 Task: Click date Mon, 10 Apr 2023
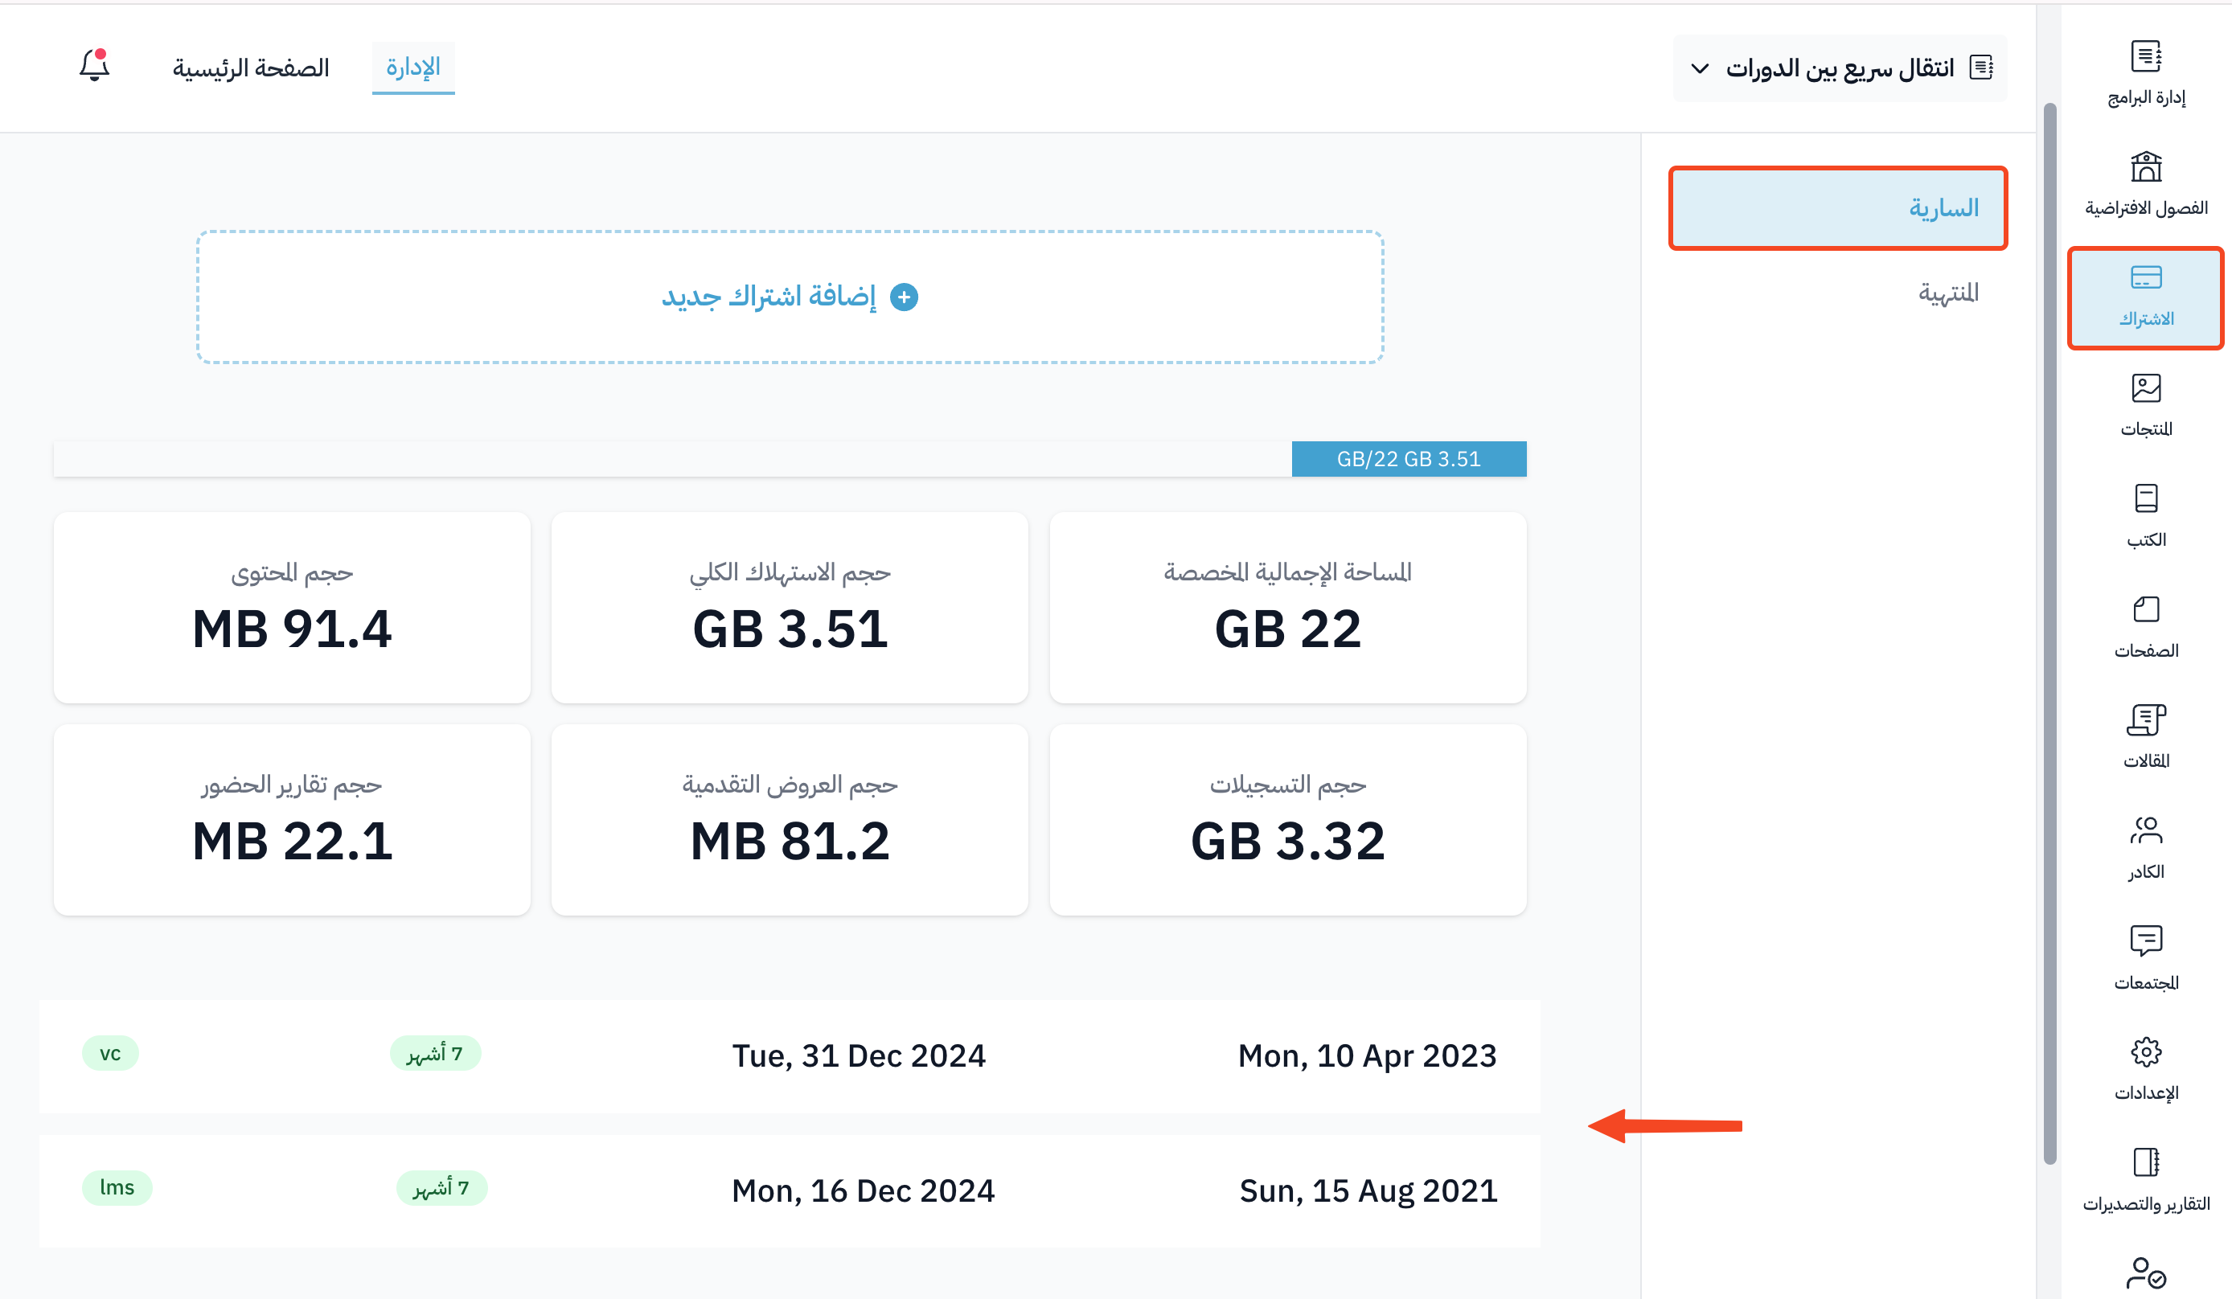point(1367,1055)
